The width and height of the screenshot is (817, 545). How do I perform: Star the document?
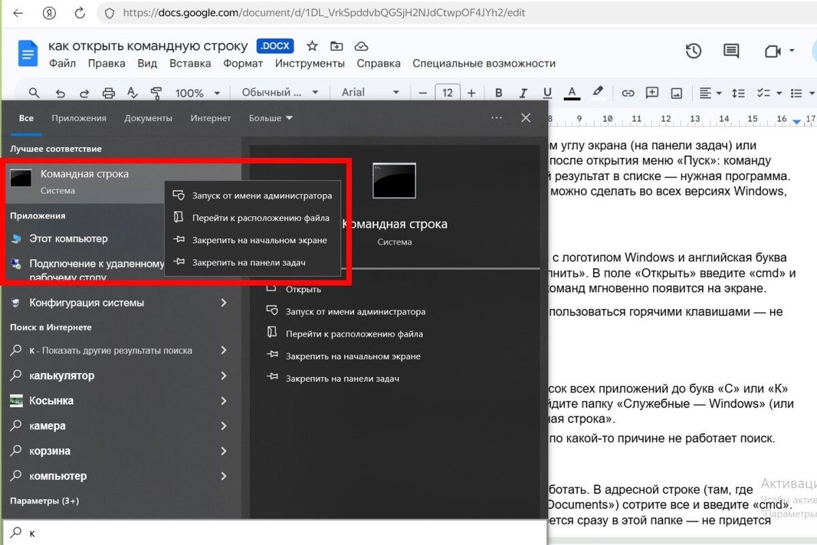pos(312,46)
